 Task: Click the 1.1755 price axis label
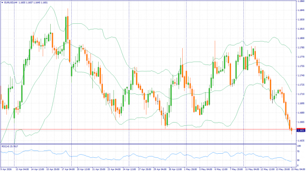tap(301, 66)
